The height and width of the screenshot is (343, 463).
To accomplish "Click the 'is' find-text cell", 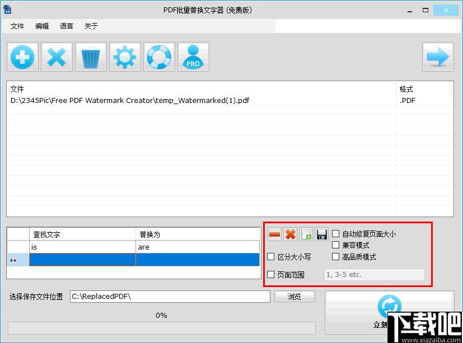I will click(x=82, y=247).
